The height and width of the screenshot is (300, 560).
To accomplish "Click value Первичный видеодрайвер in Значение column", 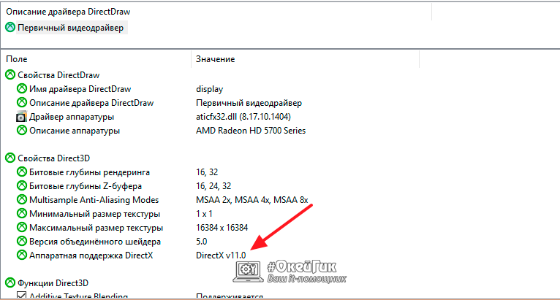I will pyautogui.click(x=249, y=103).
